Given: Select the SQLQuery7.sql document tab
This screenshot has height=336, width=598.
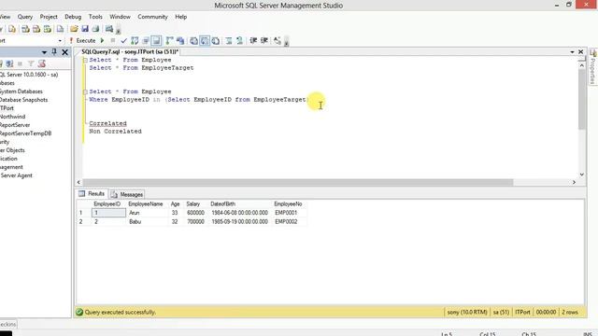Looking at the screenshot, I should tap(130, 52).
